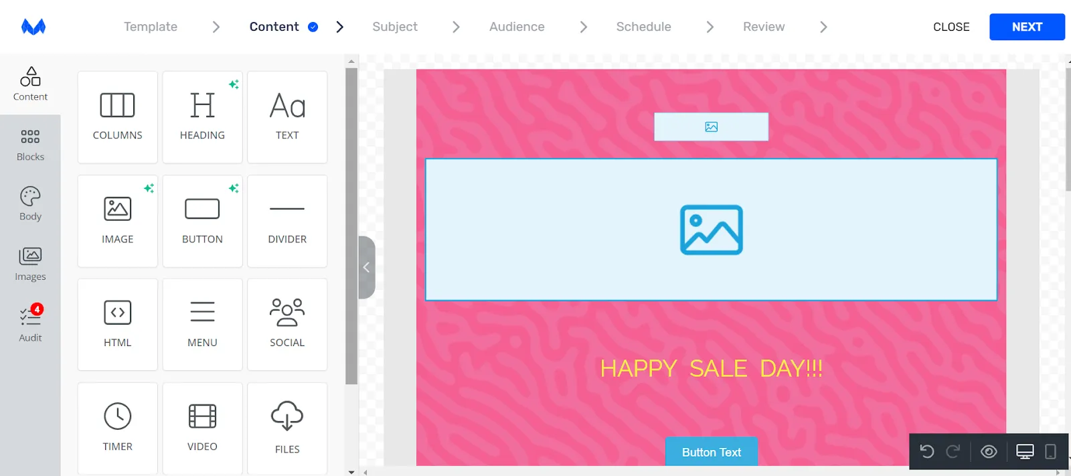The width and height of the screenshot is (1071, 476).
Task: Select the Timer content block
Action: [118, 428]
